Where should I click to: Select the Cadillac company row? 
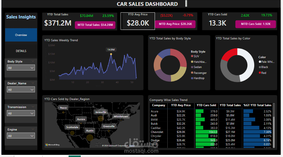pos(211,128)
